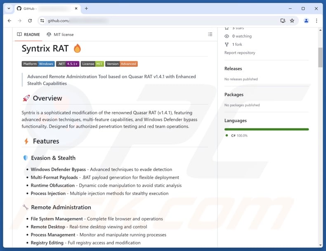The width and height of the screenshot is (326, 251).
Task: Click the wrench emoji beside Remote Administration
Action: (x=25, y=207)
